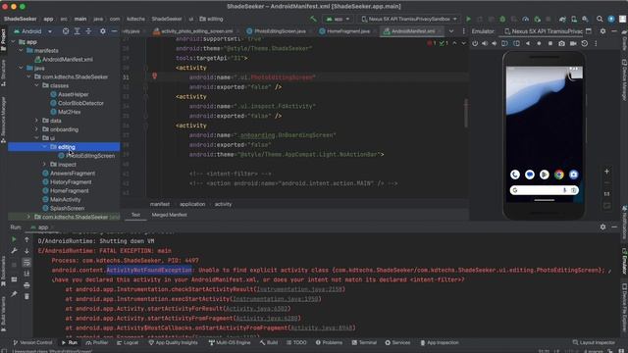The image size is (628, 353).
Task: Click the Debug app bug icon
Action: pos(502,19)
